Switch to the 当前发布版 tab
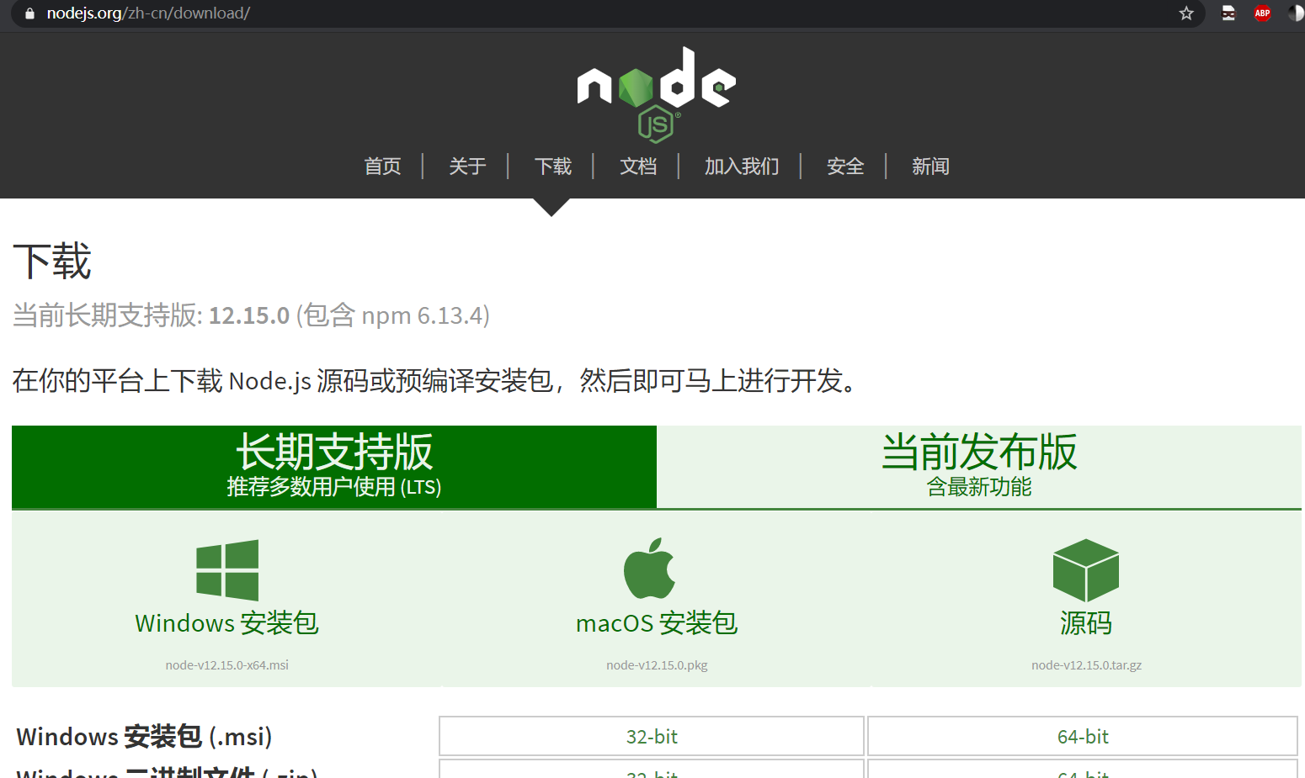1305x778 pixels. (979, 467)
